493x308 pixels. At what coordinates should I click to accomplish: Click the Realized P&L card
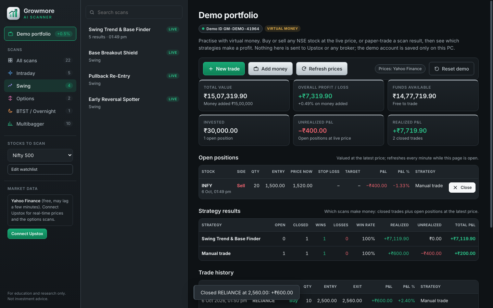[433, 130]
